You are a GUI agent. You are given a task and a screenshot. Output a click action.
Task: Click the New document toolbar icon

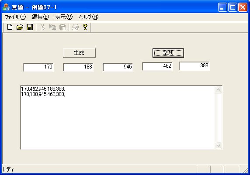(10, 27)
